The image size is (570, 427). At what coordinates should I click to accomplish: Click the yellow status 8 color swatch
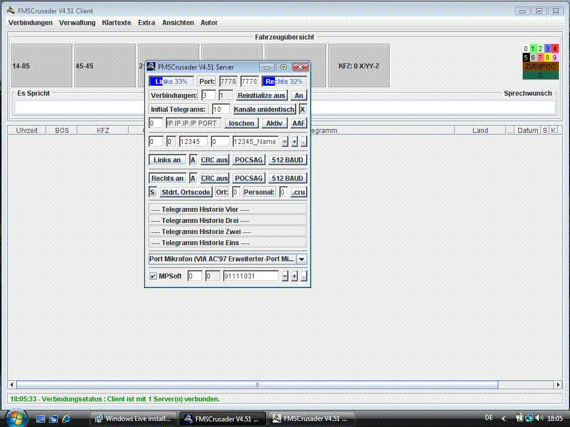(x=548, y=57)
